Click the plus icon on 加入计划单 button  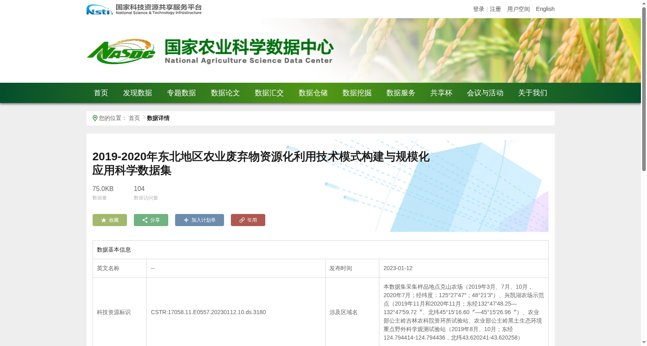[x=186, y=220]
